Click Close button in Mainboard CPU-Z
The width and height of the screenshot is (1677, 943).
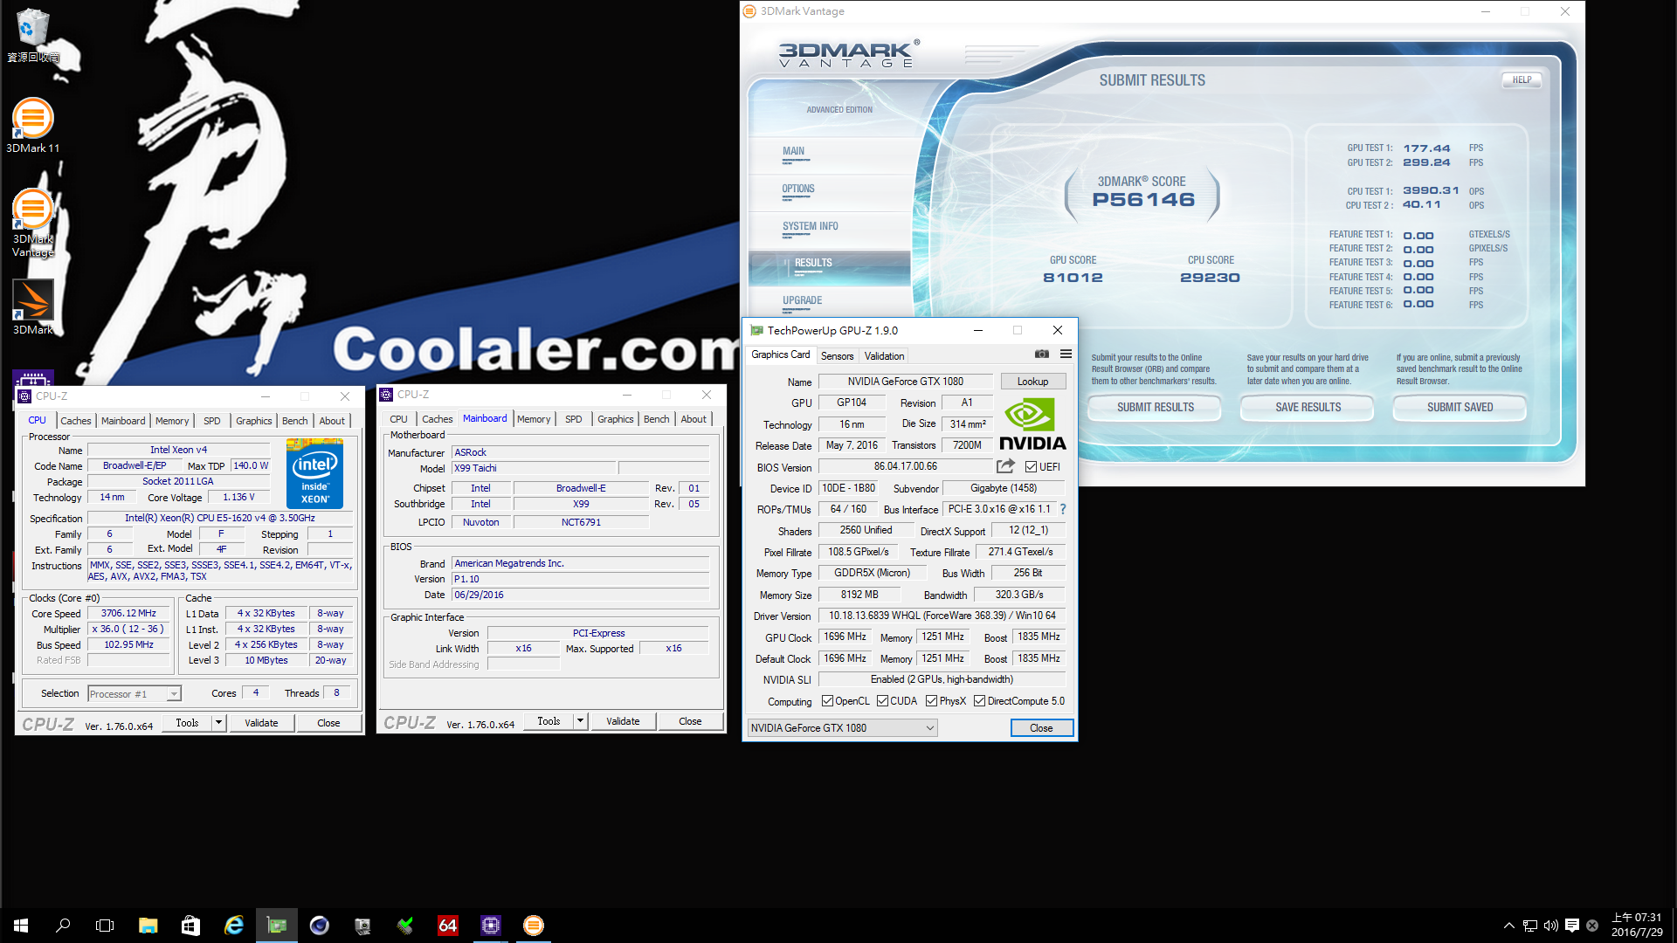point(690,721)
